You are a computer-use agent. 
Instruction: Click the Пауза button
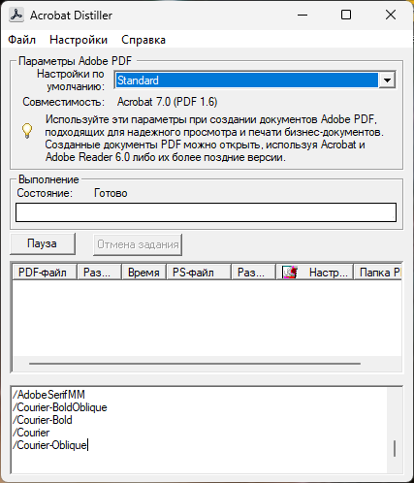[43, 243]
